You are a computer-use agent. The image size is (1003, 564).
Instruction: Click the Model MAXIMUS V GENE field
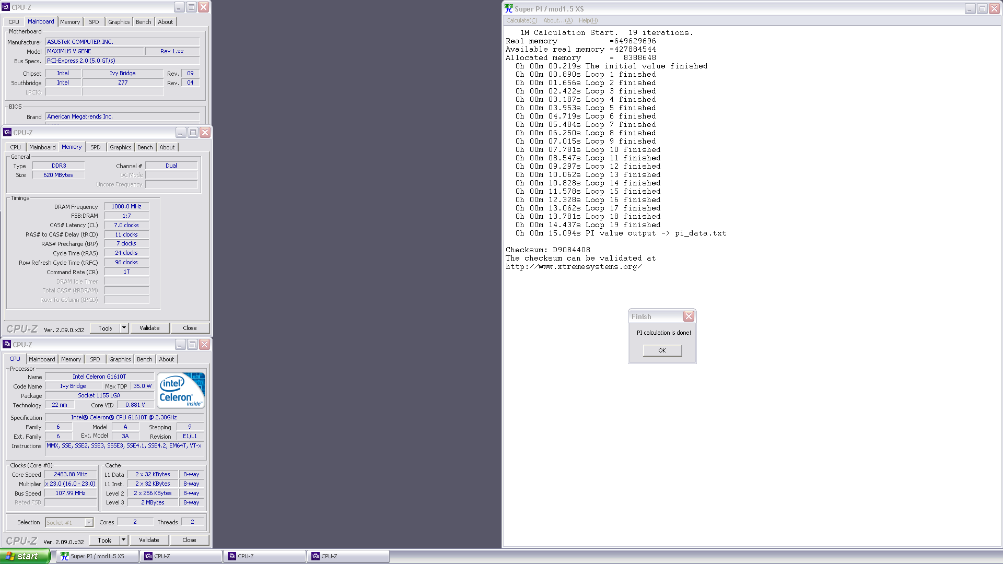tap(95, 51)
